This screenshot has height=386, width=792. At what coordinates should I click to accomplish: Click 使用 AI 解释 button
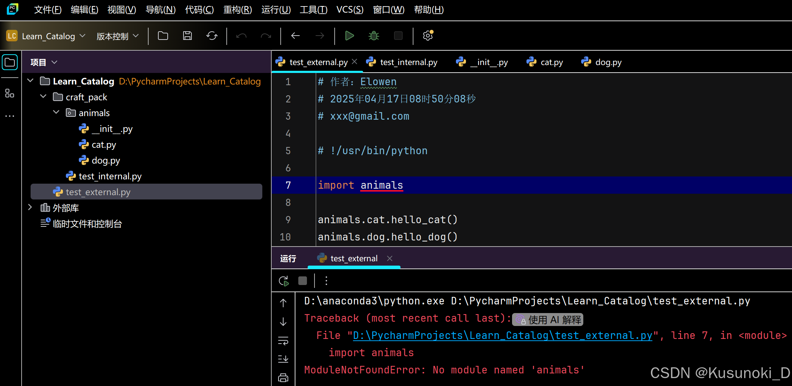pos(548,320)
